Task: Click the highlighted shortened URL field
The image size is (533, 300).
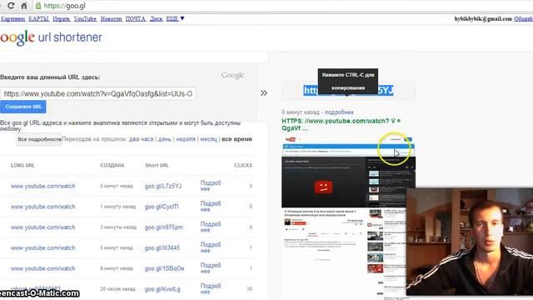Action: pyautogui.click(x=348, y=91)
